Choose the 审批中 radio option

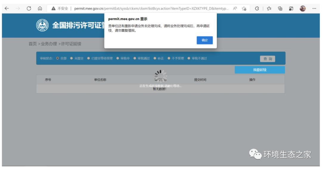118,58
